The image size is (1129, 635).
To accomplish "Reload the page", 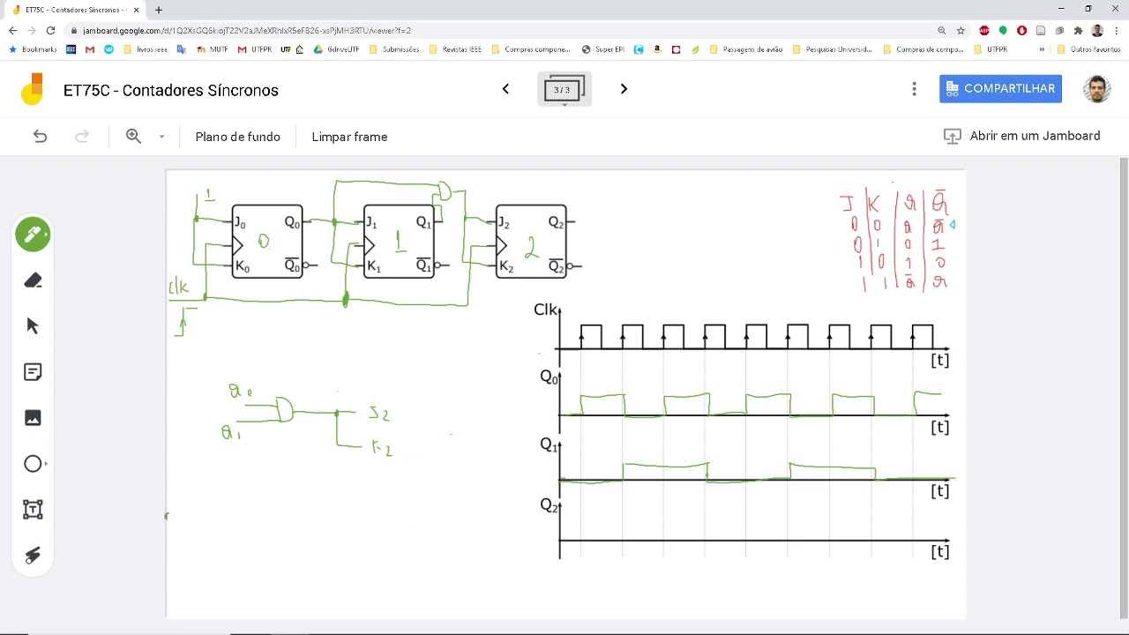I will tap(51, 30).
